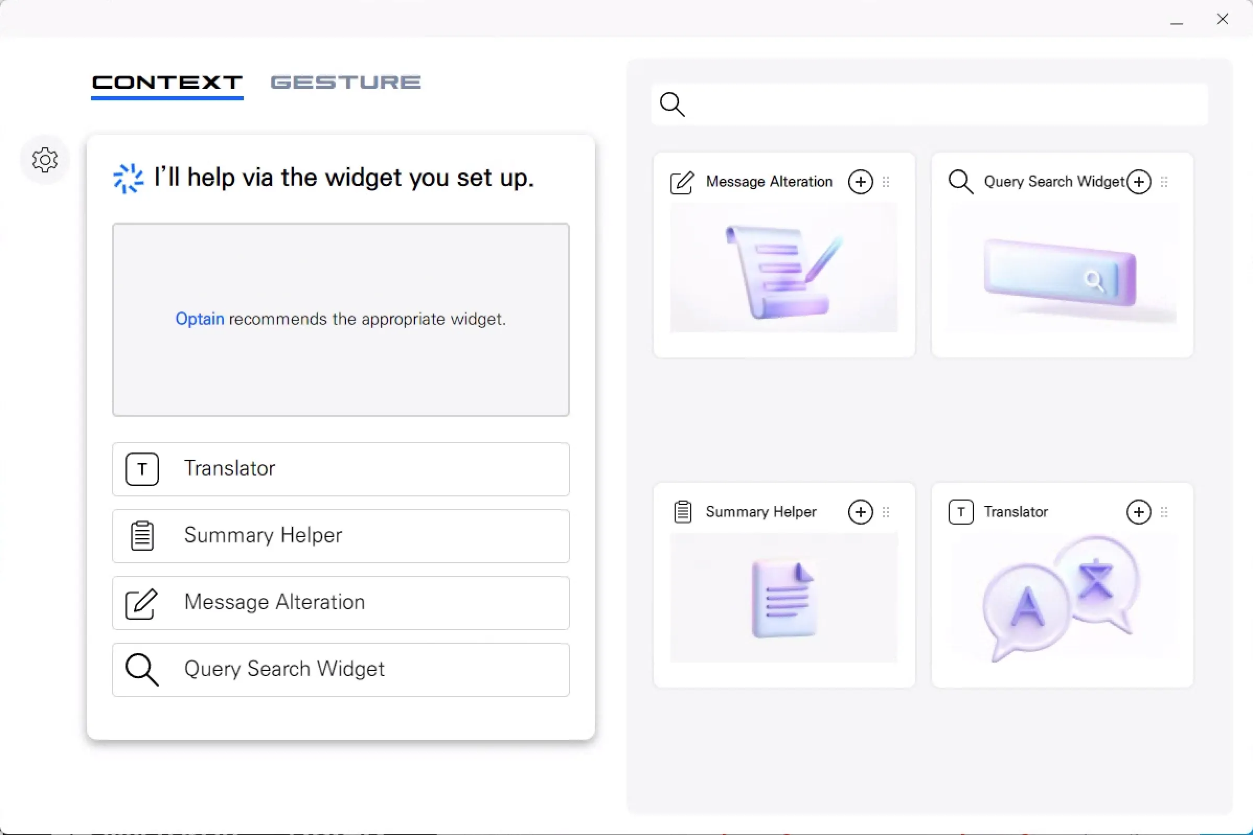Screen dimensions: 1253x835
Task: Add the Query Search Widget with plus icon
Action: pos(1139,182)
